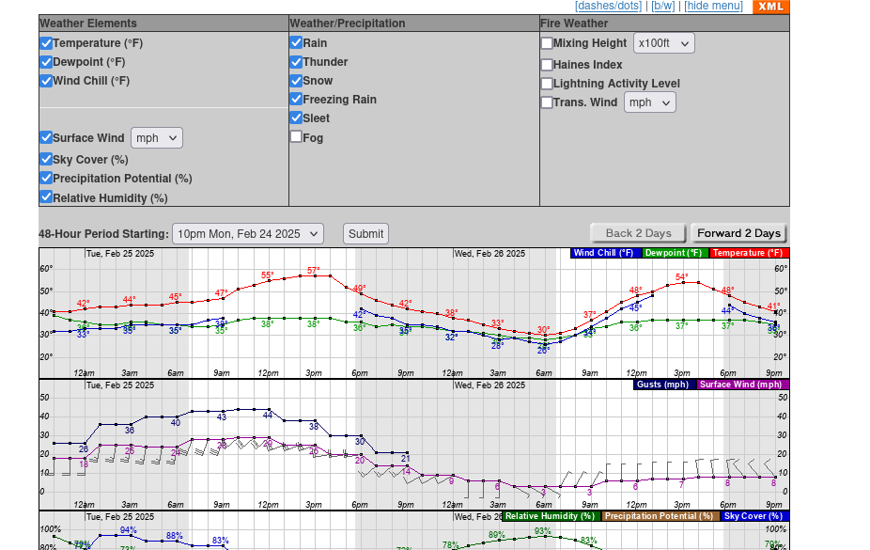Toggle Relative Humidity (%) checkbox

coord(46,197)
